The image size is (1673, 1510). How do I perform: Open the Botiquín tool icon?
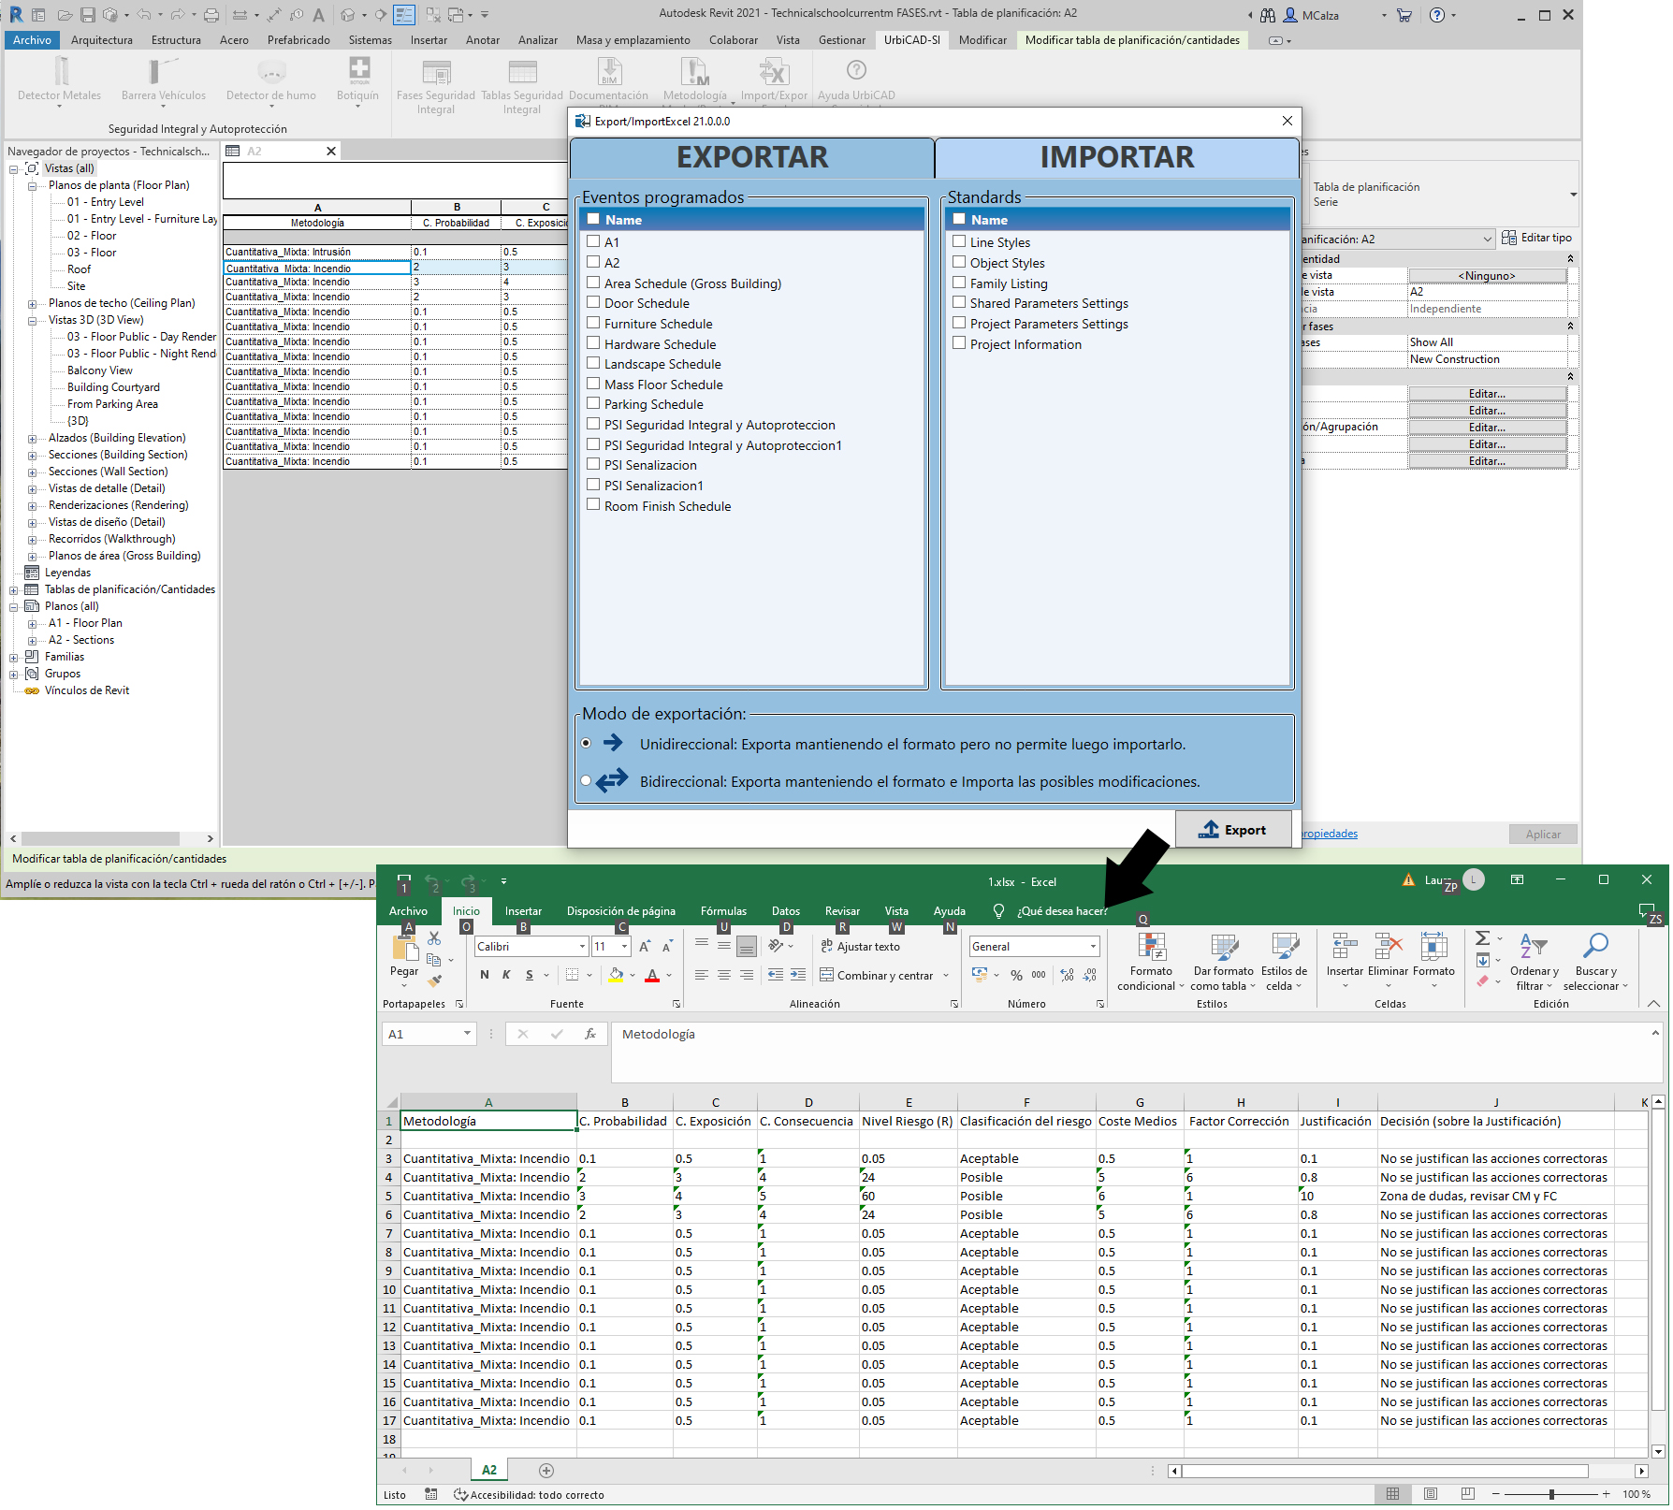(x=358, y=71)
